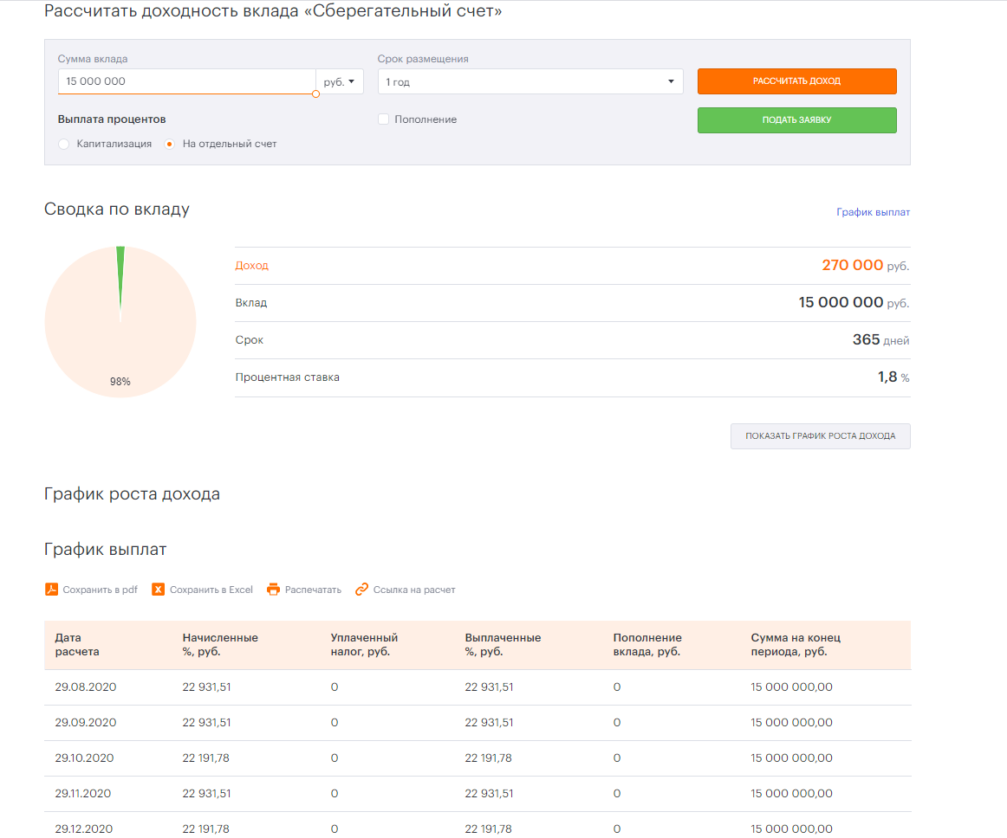Click end balance in the 29.08.2020 row
This screenshot has width=1007, height=838.
791,687
